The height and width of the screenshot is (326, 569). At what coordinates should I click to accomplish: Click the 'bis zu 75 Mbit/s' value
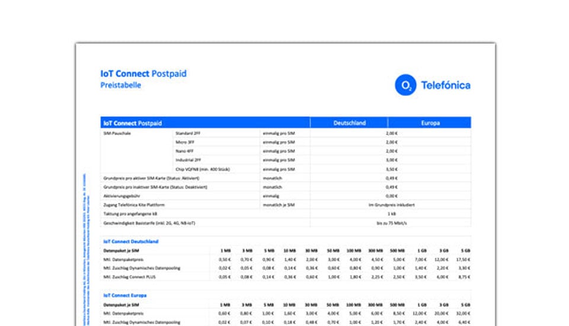[x=392, y=223]
